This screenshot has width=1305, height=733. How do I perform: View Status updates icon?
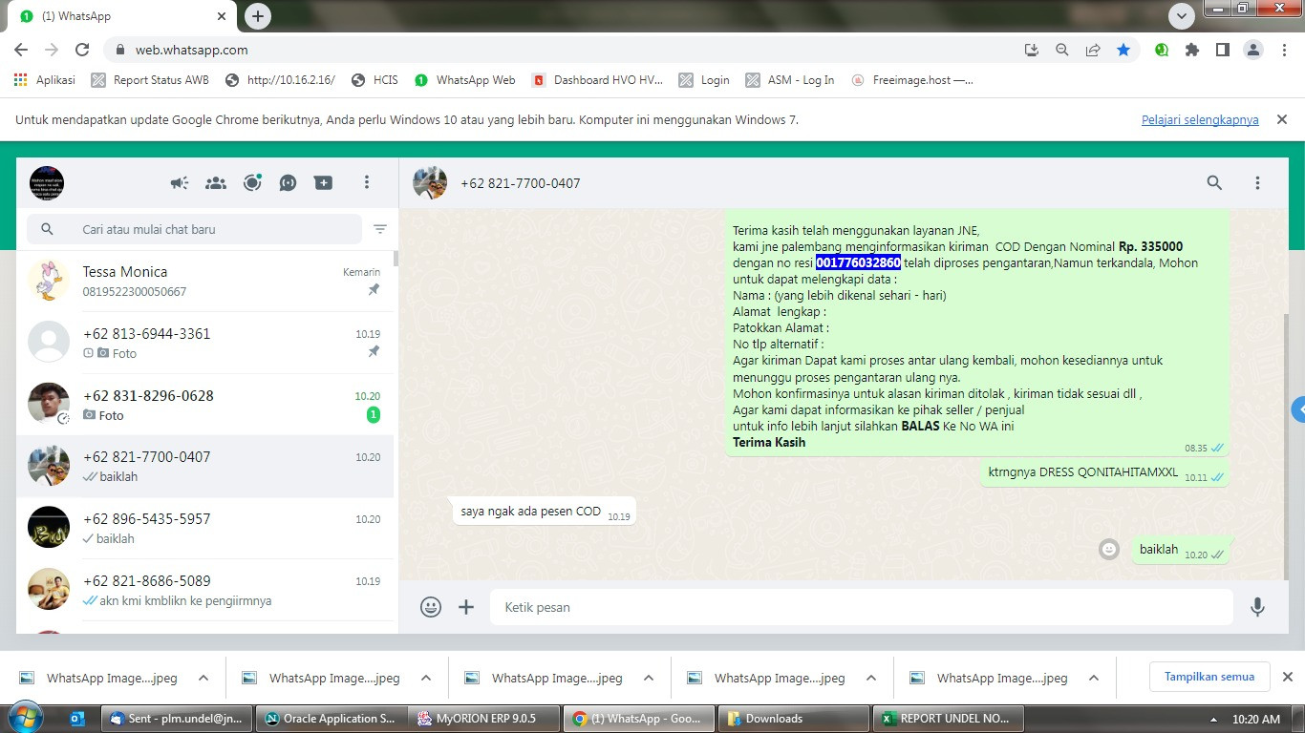(x=252, y=183)
